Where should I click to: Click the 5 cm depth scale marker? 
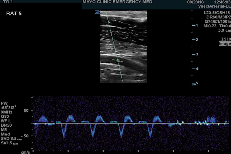(x=195, y=83)
